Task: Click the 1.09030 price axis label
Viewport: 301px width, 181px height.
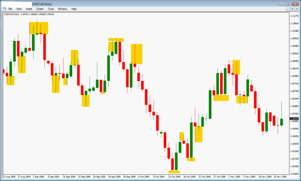Action: (x=295, y=53)
